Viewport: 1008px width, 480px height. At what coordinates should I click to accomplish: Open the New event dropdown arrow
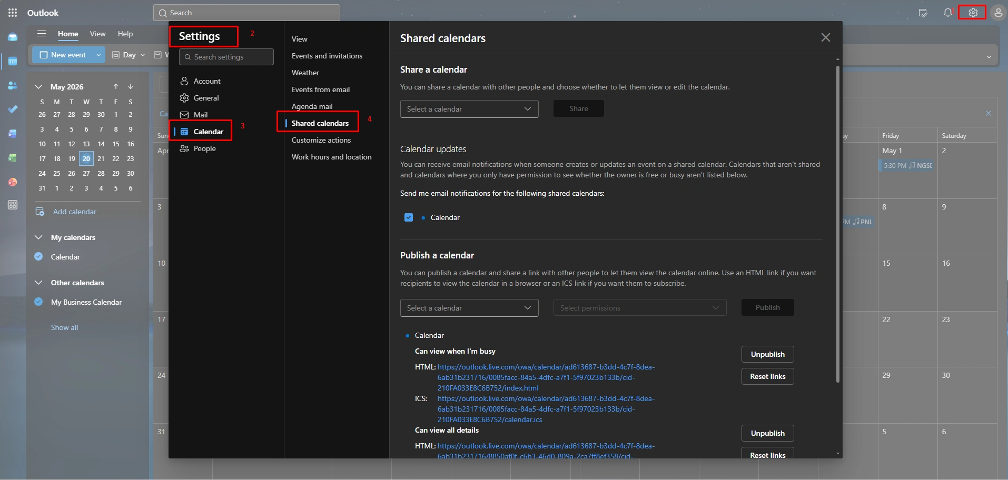98,55
